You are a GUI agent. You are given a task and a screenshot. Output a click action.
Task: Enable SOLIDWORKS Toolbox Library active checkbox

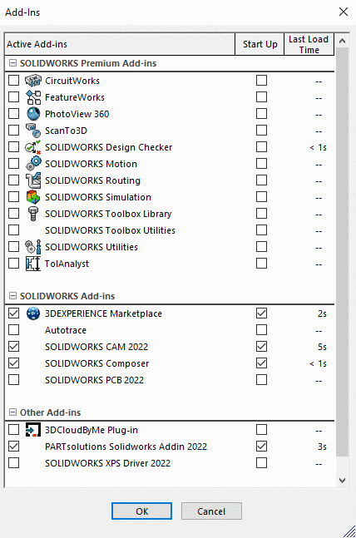(x=14, y=214)
